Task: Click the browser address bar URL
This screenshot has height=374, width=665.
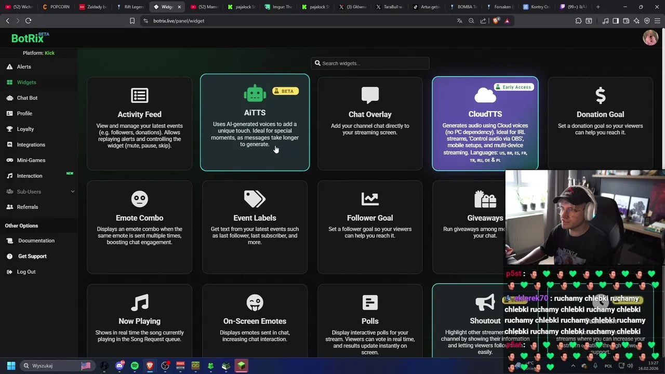Action: [x=179, y=21]
